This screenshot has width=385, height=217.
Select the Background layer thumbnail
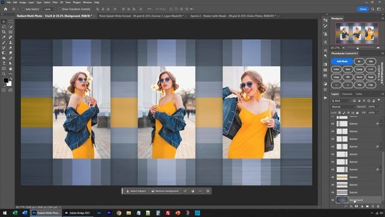click(x=342, y=200)
